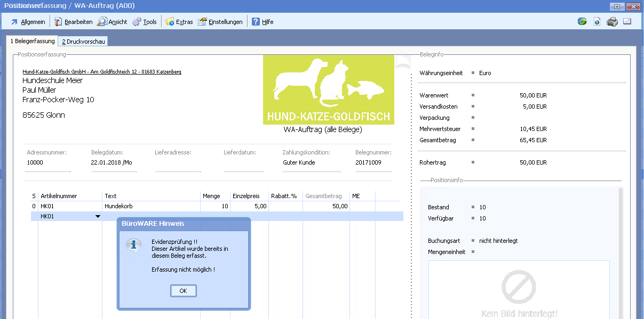Viewport: 644px width, 319px height.
Task: Open the Extras menu folder icon
Action: tap(179, 22)
